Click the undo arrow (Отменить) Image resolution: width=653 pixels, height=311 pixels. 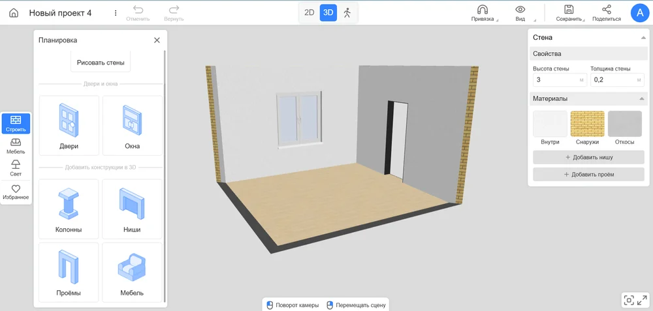click(x=138, y=12)
